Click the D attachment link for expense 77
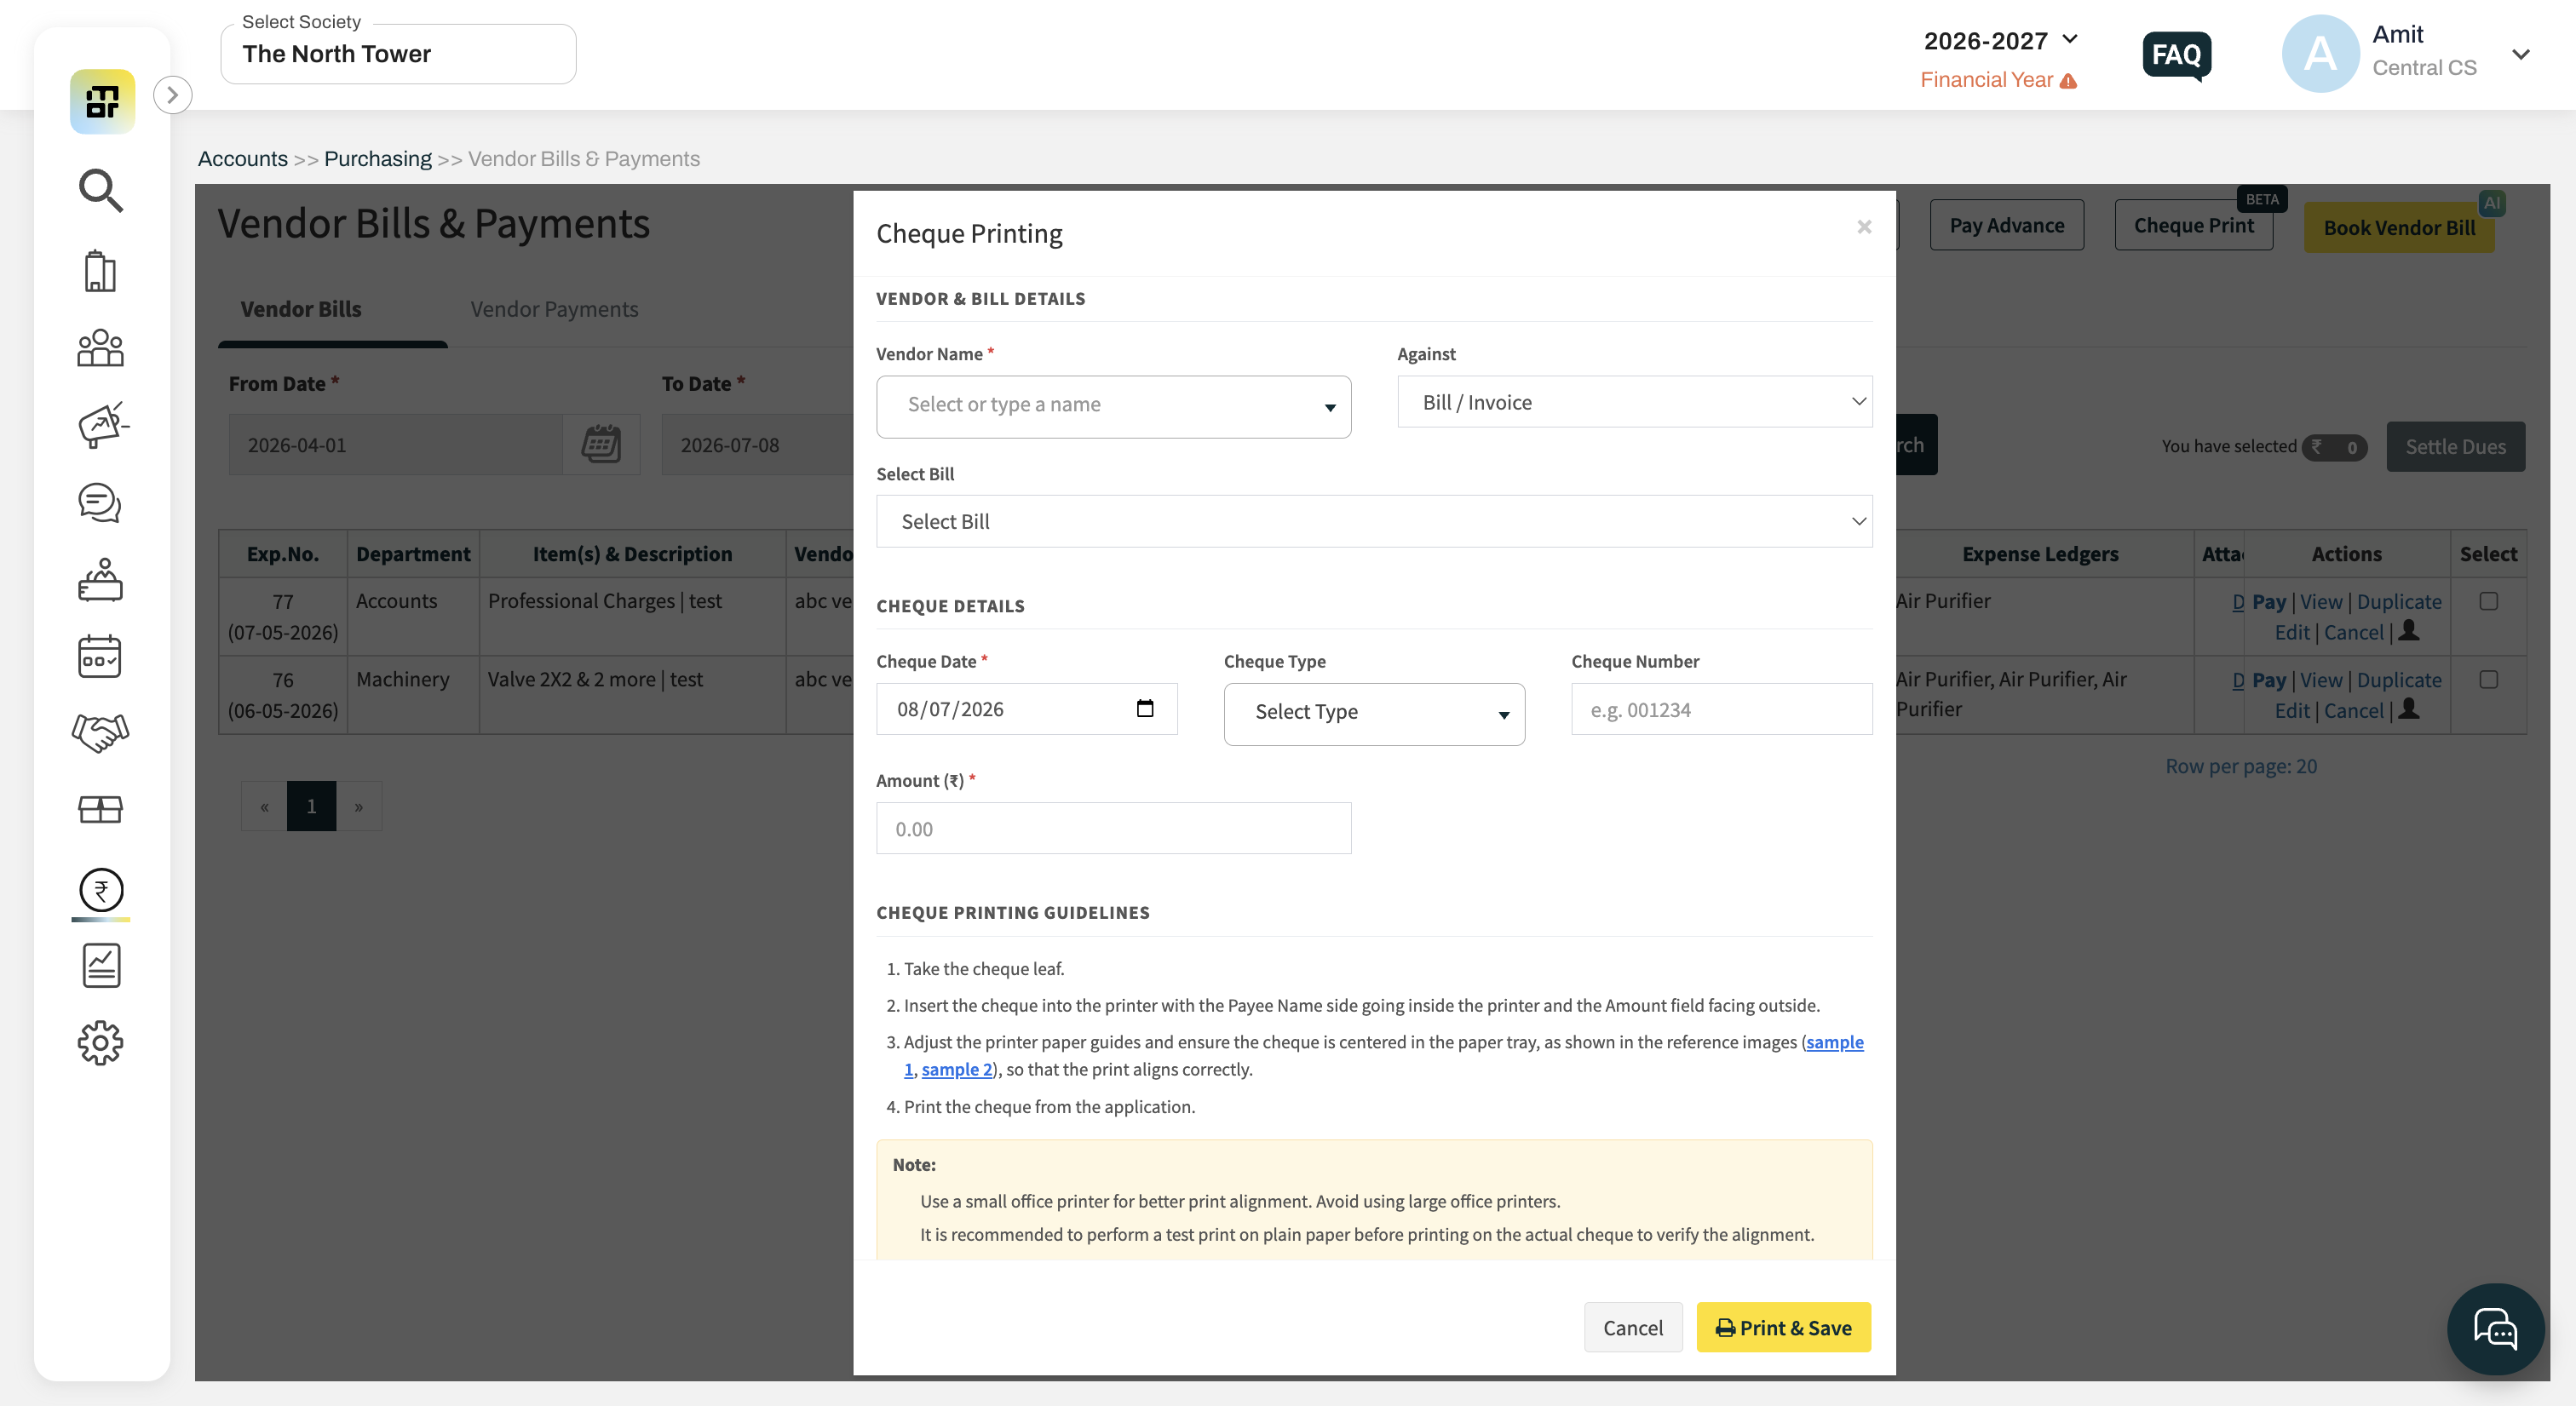Viewport: 2576px width, 1406px height. click(x=2238, y=601)
